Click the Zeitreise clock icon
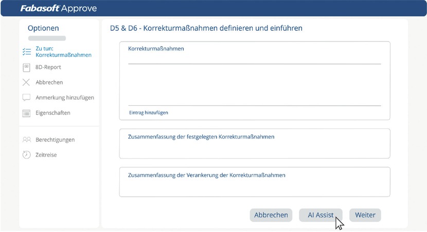This screenshot has width=427, height=232. [x=26, y=155]
